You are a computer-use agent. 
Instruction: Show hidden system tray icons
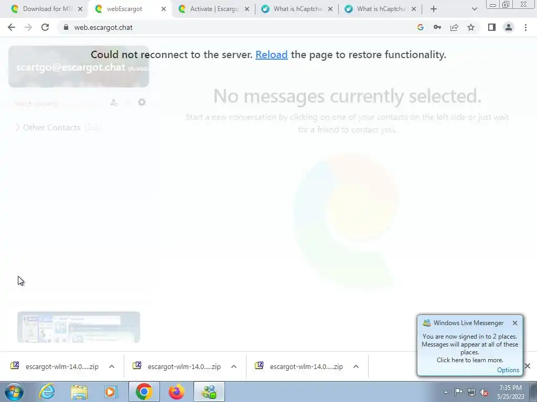click(446, 392)
